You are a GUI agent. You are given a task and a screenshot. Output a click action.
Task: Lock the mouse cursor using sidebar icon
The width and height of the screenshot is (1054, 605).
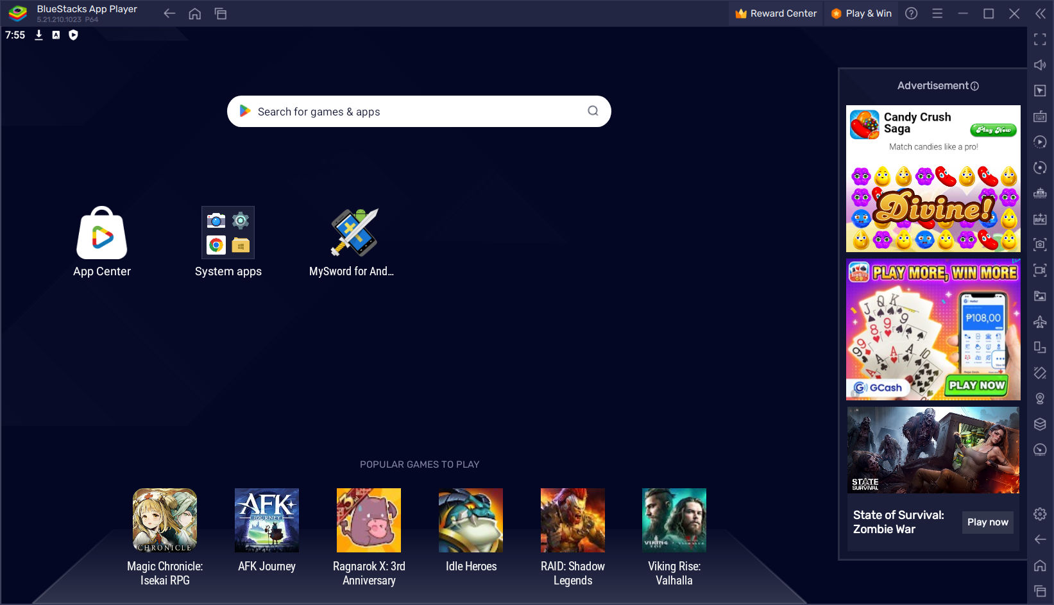click(1040, 90)
